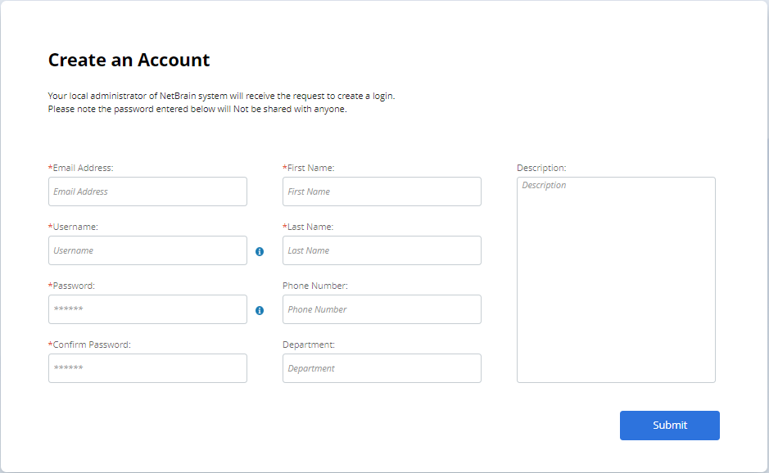Click inside the Description text area
This screenshot has width=769, height=473.
[x=615, y=278]
